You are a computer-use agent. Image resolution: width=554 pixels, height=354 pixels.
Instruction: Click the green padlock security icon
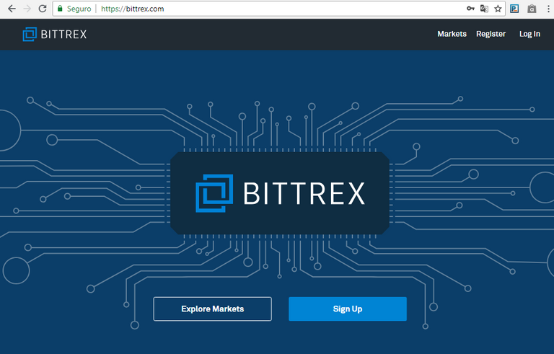click(60, 9)
